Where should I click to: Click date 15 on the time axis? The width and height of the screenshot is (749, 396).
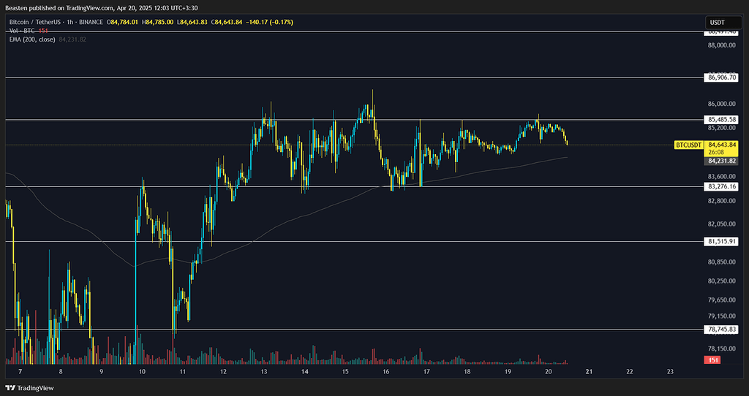(x=345, y=372)
